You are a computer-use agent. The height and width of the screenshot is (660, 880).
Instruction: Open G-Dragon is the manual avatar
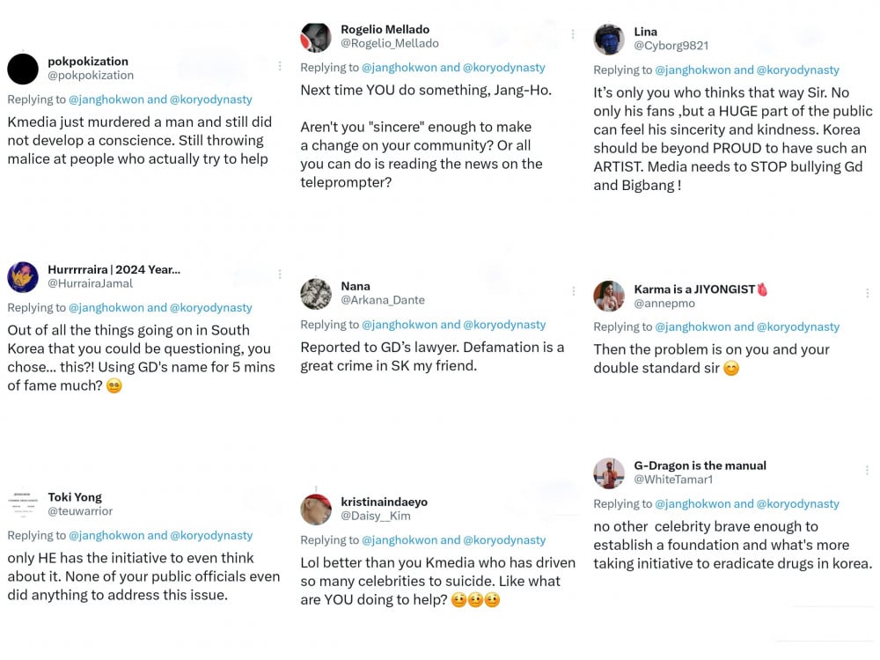[x=609, y=473]
